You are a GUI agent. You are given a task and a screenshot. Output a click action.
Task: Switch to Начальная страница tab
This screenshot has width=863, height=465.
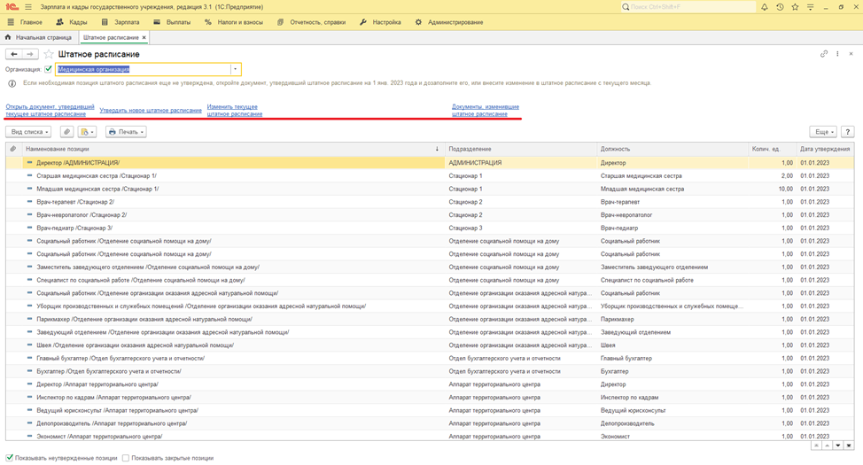pos(38,37)
